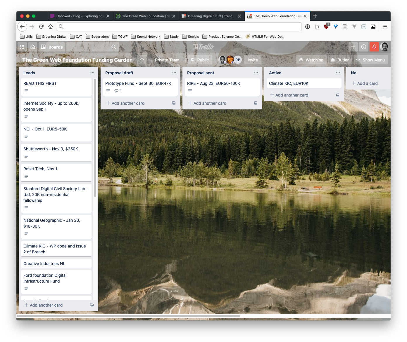Open the Firefox library icon
Viewport: 407px width, 342px height.
click(x=317, y=27)
